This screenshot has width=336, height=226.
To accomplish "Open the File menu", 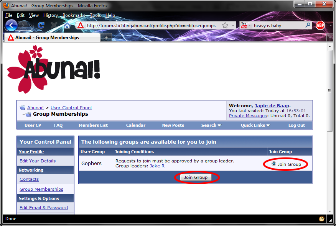I will pos(9,15).
